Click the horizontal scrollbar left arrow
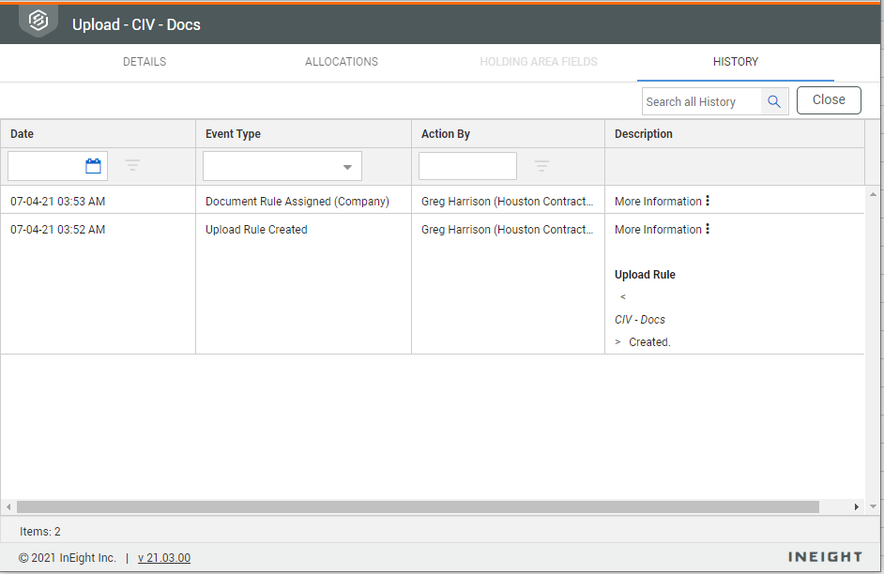884x574 pixels. 8,507
